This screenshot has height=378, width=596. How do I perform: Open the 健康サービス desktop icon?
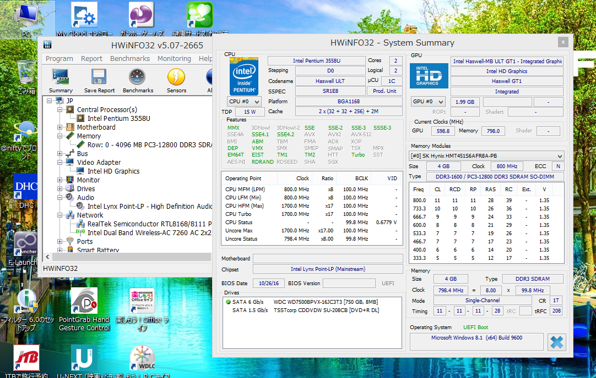(x=200, y=19)
